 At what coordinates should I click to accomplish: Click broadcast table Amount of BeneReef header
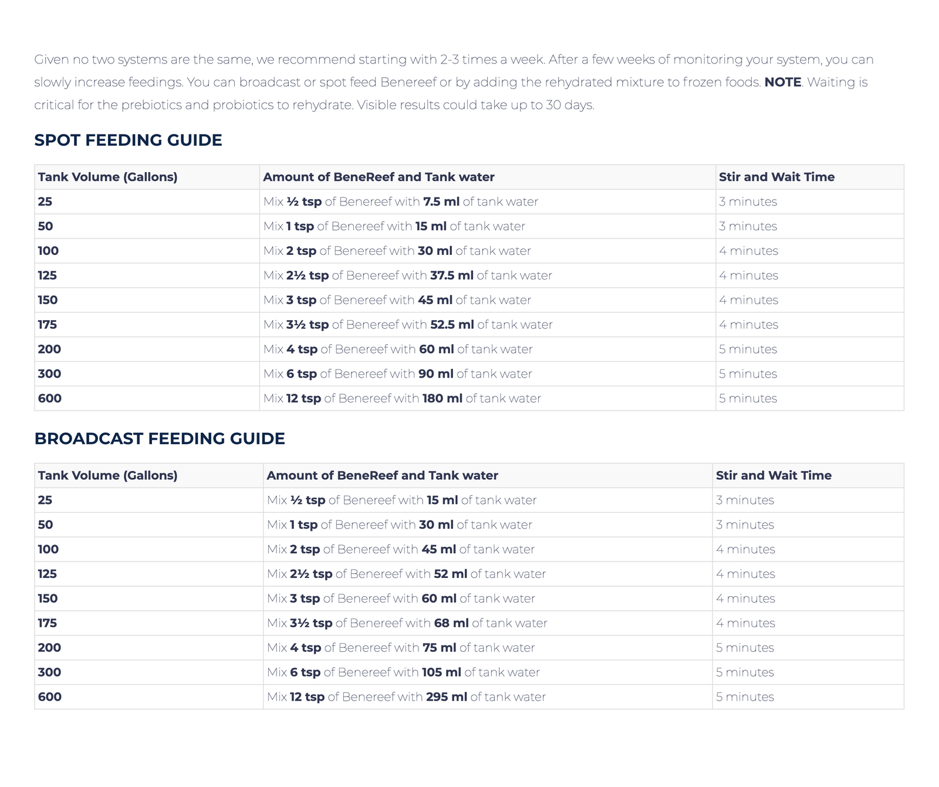(x=382, y=475)
